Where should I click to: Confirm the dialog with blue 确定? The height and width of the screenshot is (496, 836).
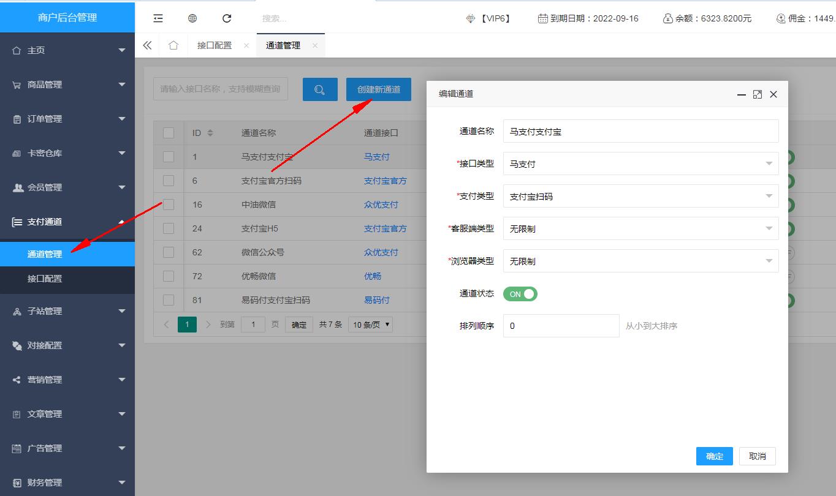(x=715, y=456)
